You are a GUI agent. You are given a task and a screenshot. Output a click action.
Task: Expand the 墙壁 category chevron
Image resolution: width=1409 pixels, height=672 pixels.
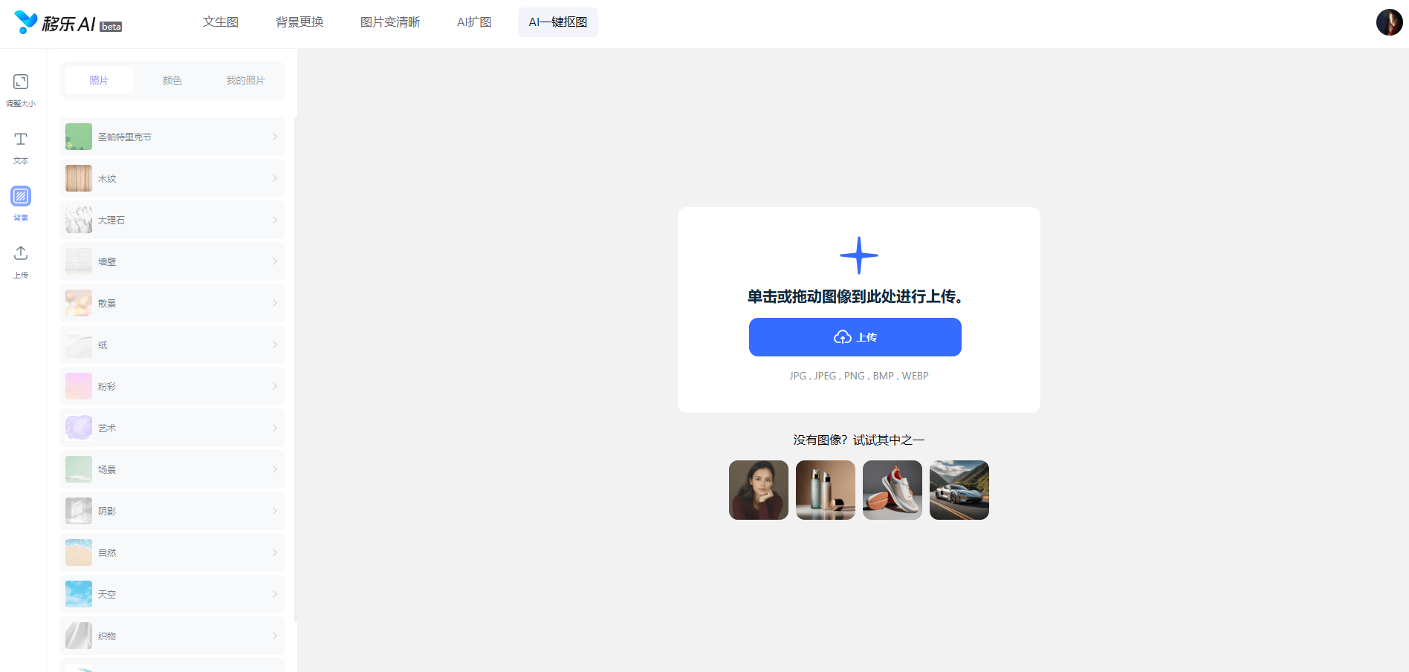pos(274,261)
